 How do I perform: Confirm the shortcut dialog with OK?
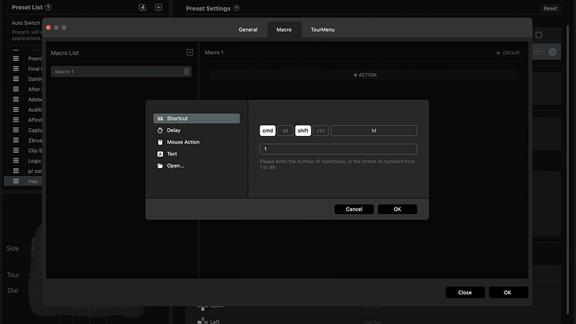coord(397,209)
